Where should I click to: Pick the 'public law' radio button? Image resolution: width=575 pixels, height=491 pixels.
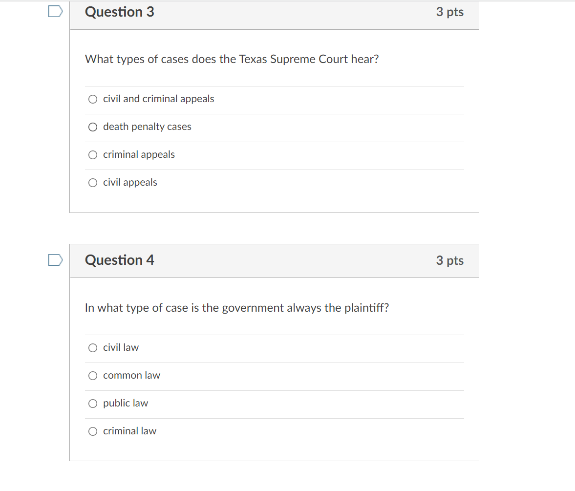click(x=93, y=404)
